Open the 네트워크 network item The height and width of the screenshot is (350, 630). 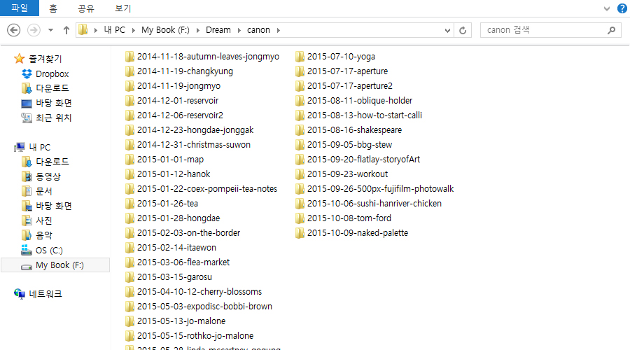45,294
